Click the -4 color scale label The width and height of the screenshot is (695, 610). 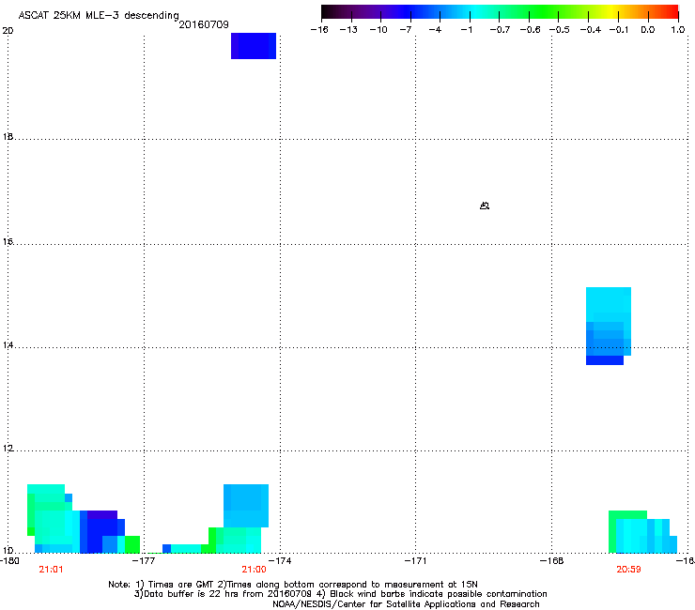point(435,30)
